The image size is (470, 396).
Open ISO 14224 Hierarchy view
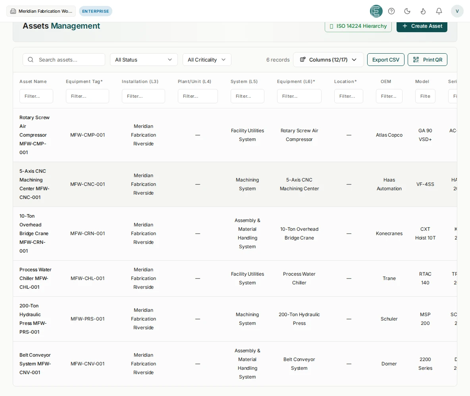[x=358, y=26]
